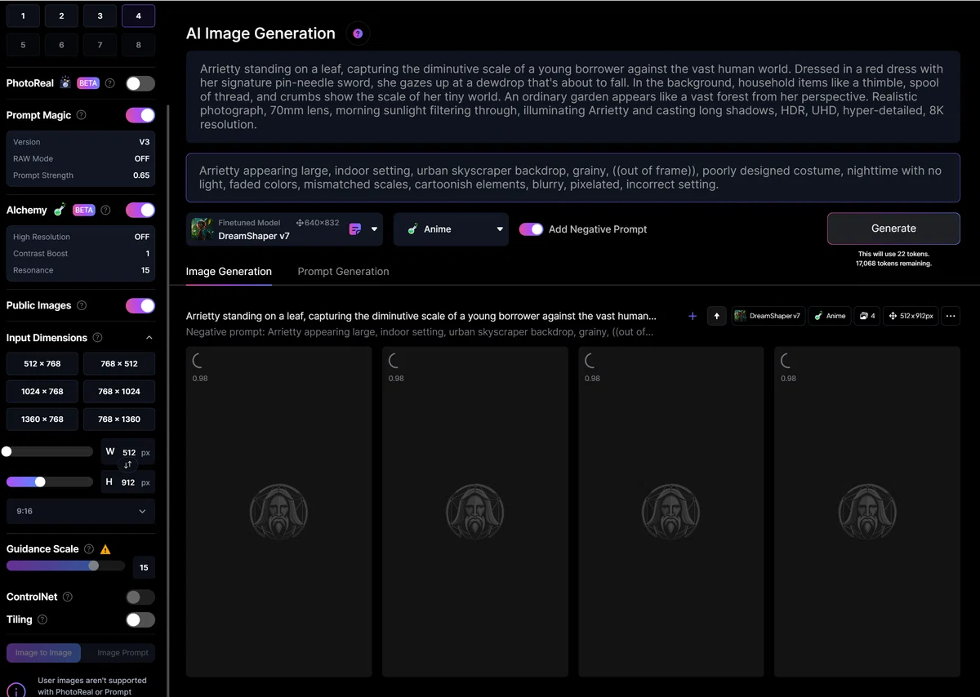The height and width of the screenshot is (697, 980).
Task: Toggle the Add Negative Prompt switch
Action: [532, 229]
